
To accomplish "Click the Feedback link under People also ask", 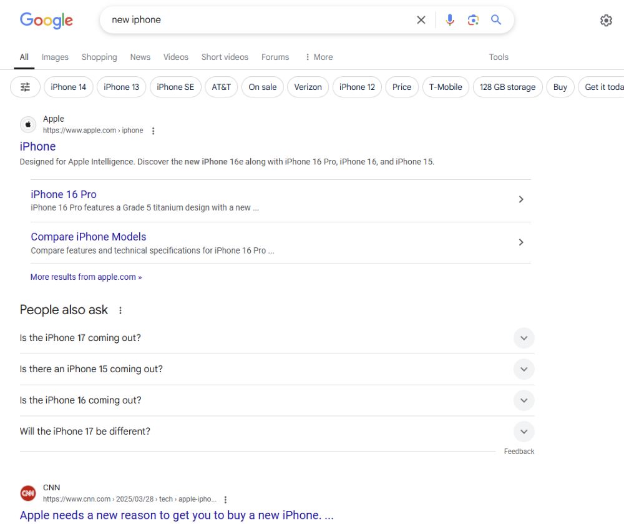I will [519, 452].
